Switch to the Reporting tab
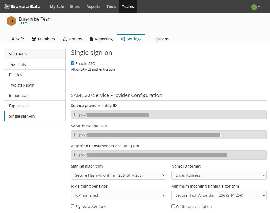Image resolution: width=270 pixels, height=213 pixels. point(102,39)
